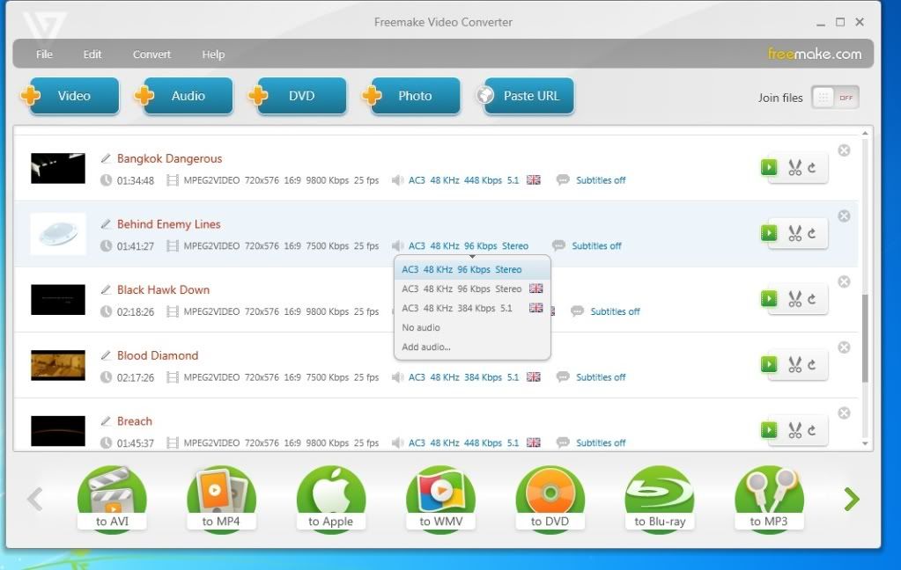Viewport: 901px width, 570px height.
Task: Click the Paste URL button
Action: click(x=525, y=96)
